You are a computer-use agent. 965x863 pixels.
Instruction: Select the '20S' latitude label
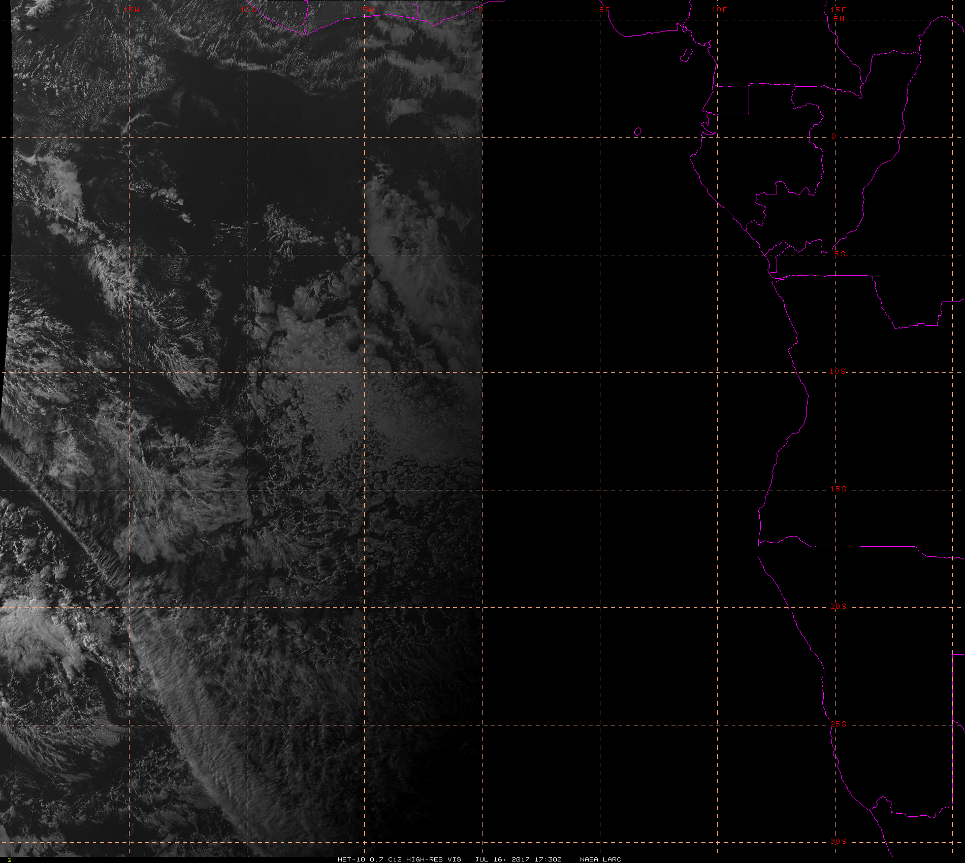839,606
